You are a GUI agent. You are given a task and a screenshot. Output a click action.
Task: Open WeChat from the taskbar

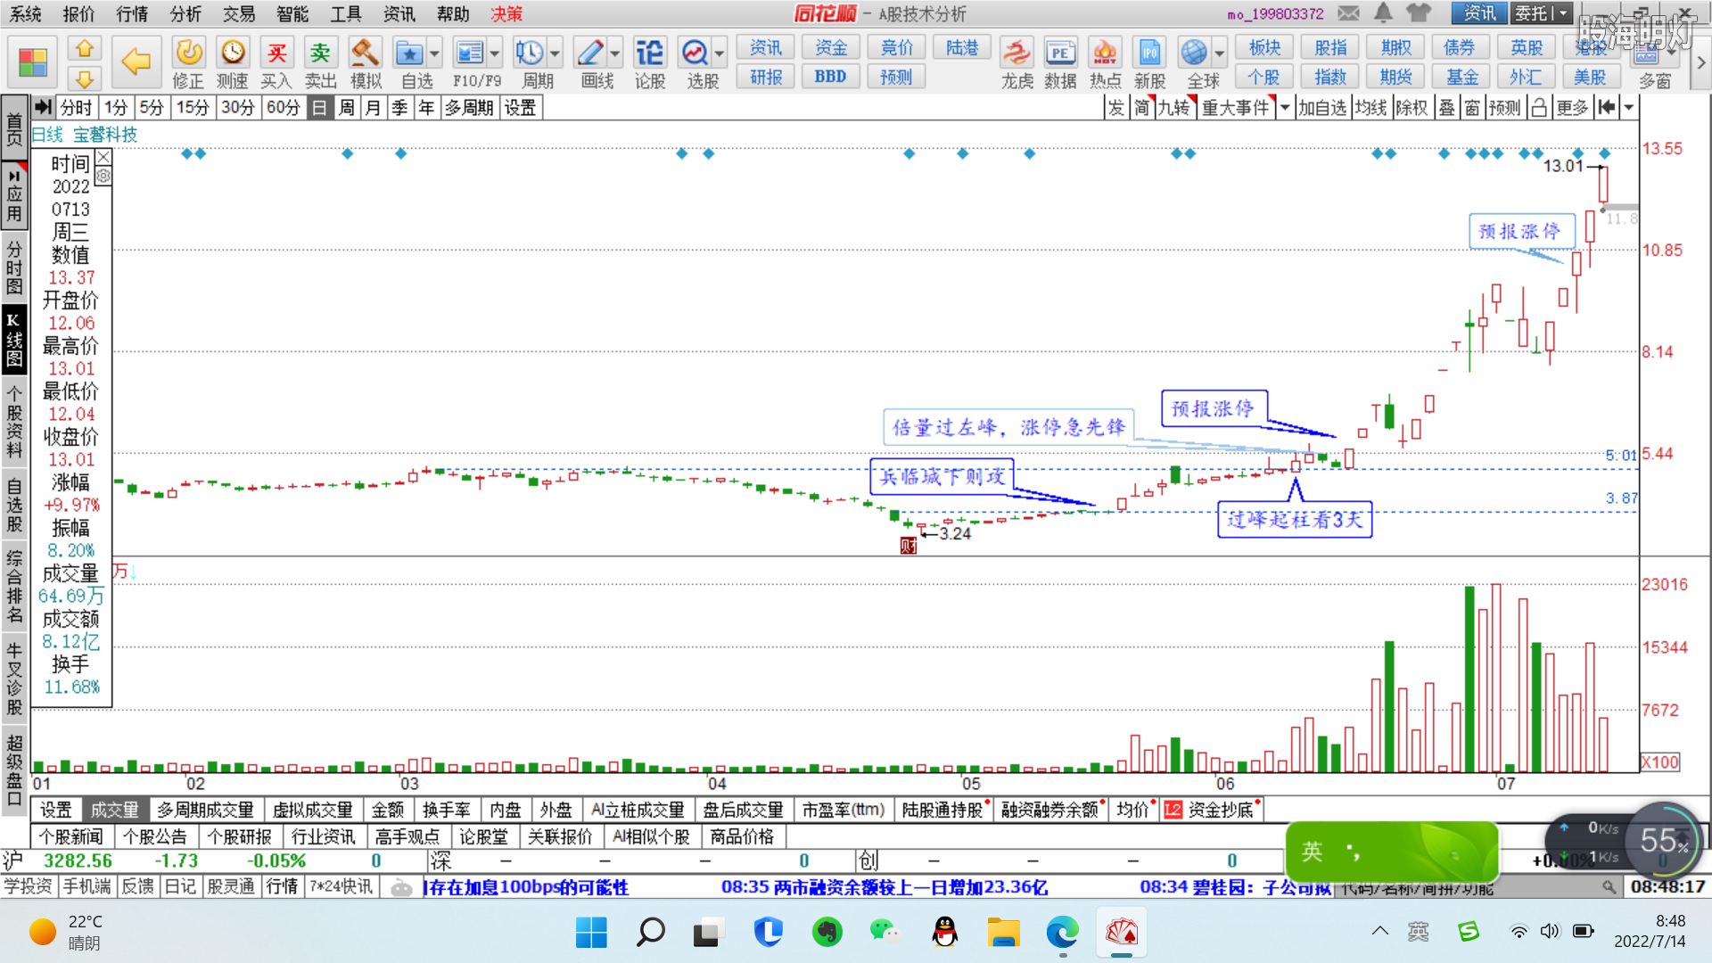click(x=885, y=933)
